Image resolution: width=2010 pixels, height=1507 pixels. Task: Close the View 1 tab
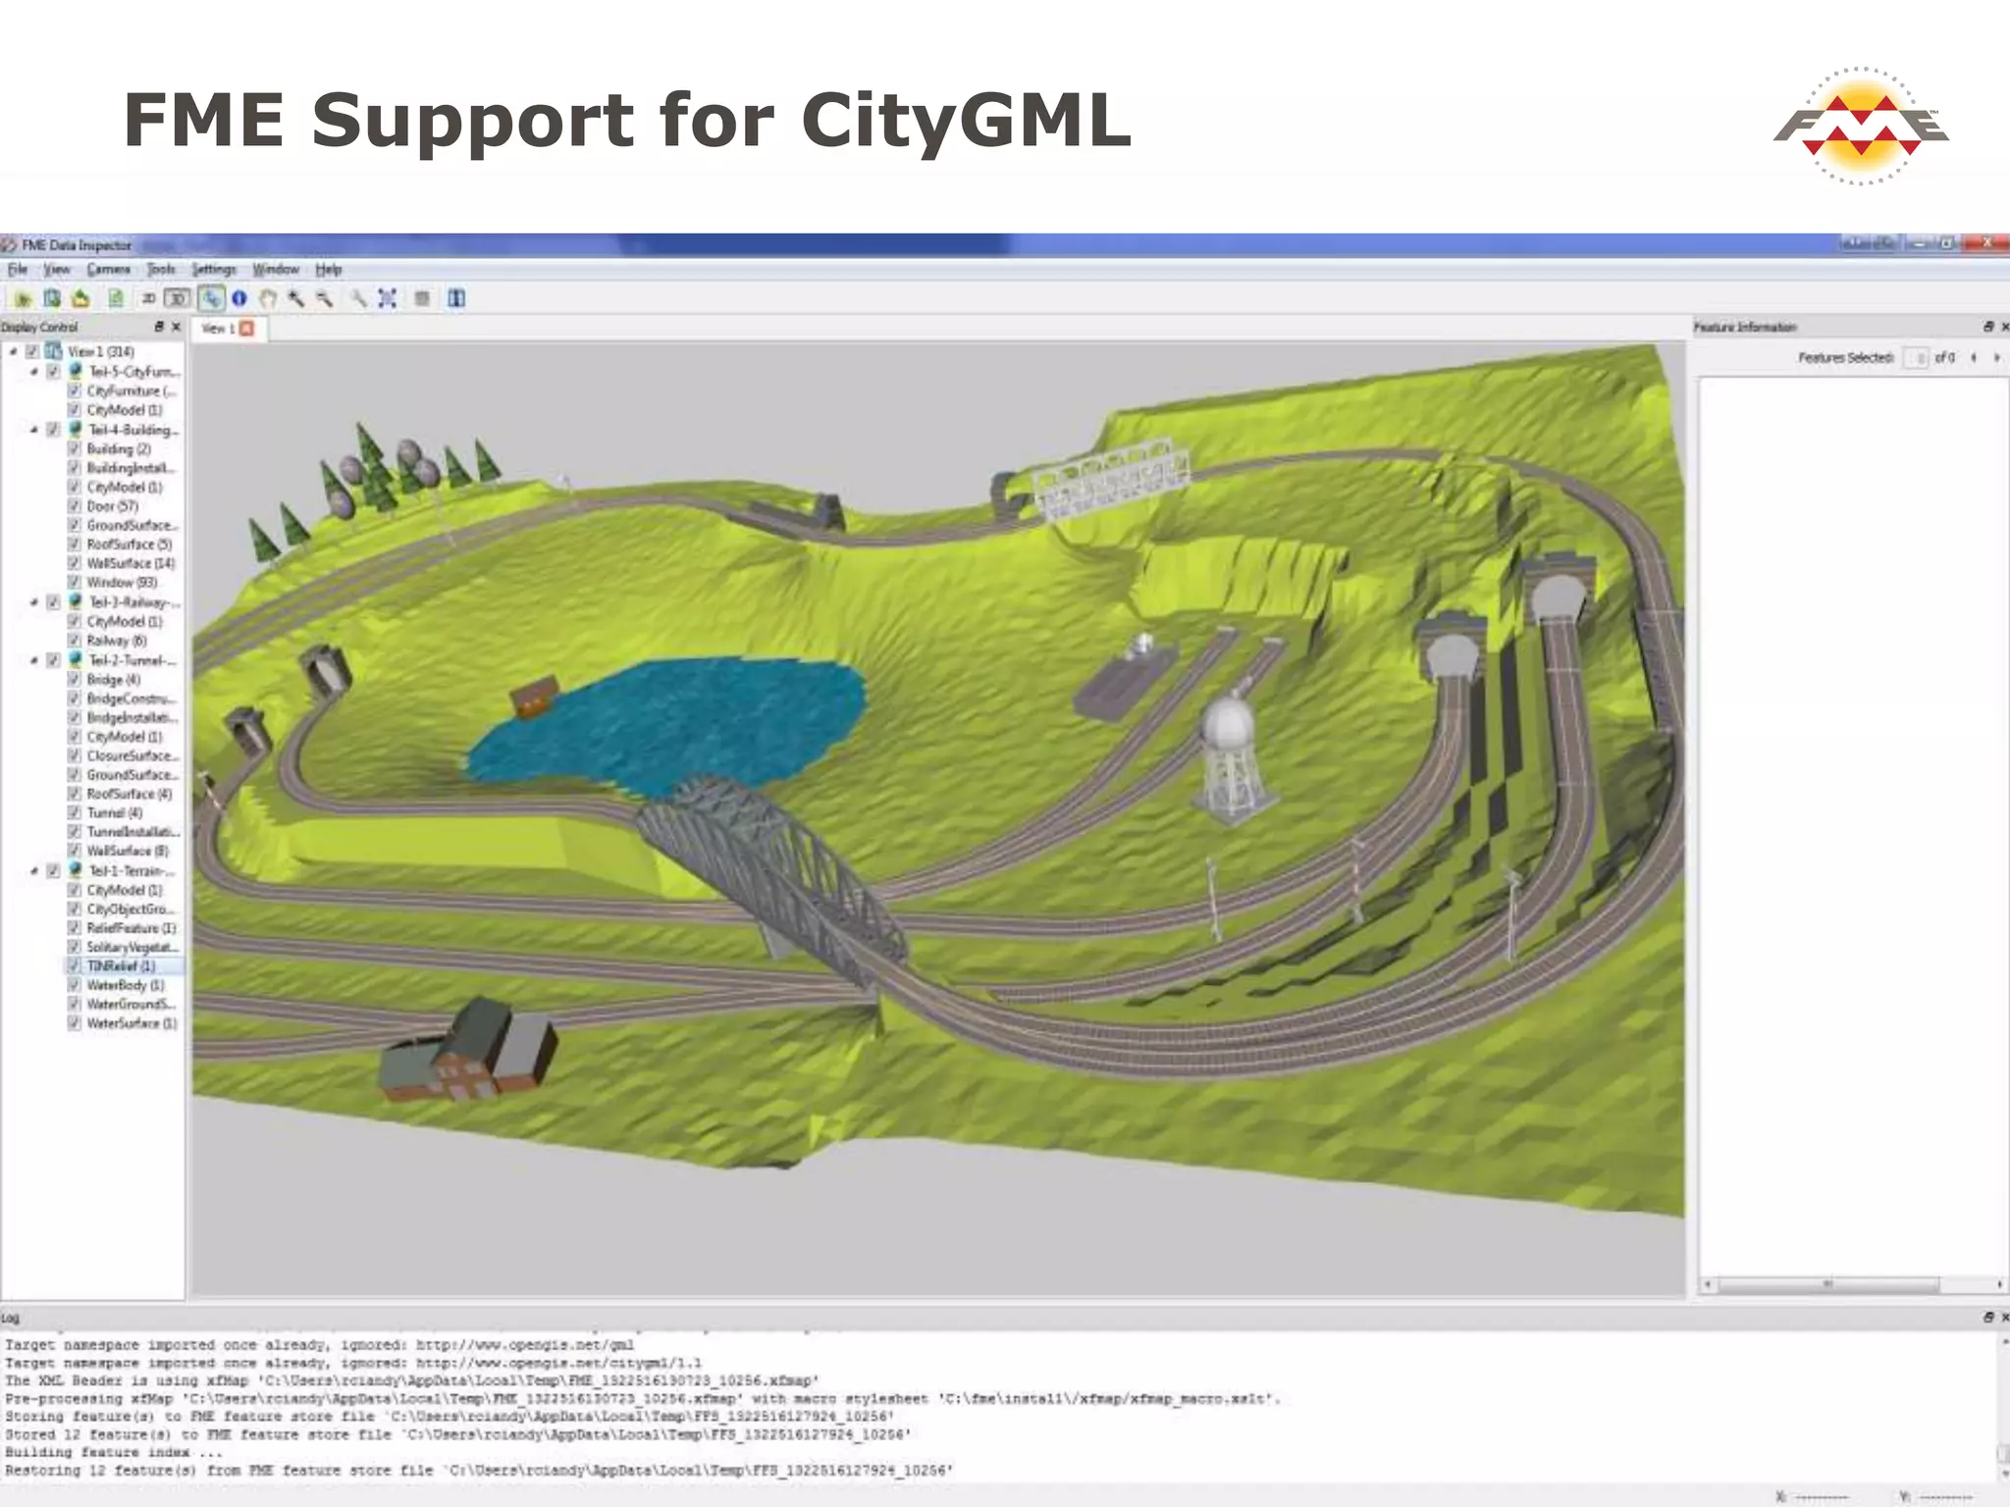coord(247,329)
